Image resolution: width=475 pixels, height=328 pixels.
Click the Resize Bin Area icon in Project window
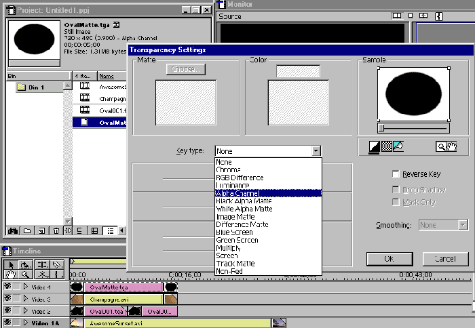click(x=68, y=231)
